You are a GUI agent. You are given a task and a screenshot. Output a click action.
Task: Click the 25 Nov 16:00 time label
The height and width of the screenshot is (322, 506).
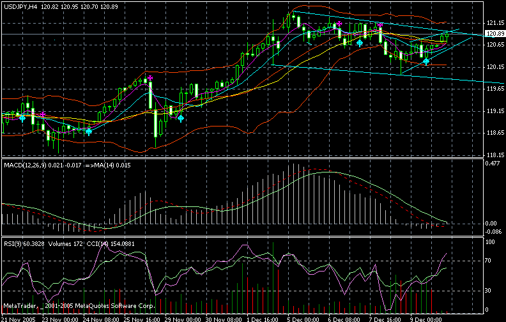pyautogui.click(x=141, y=319)
